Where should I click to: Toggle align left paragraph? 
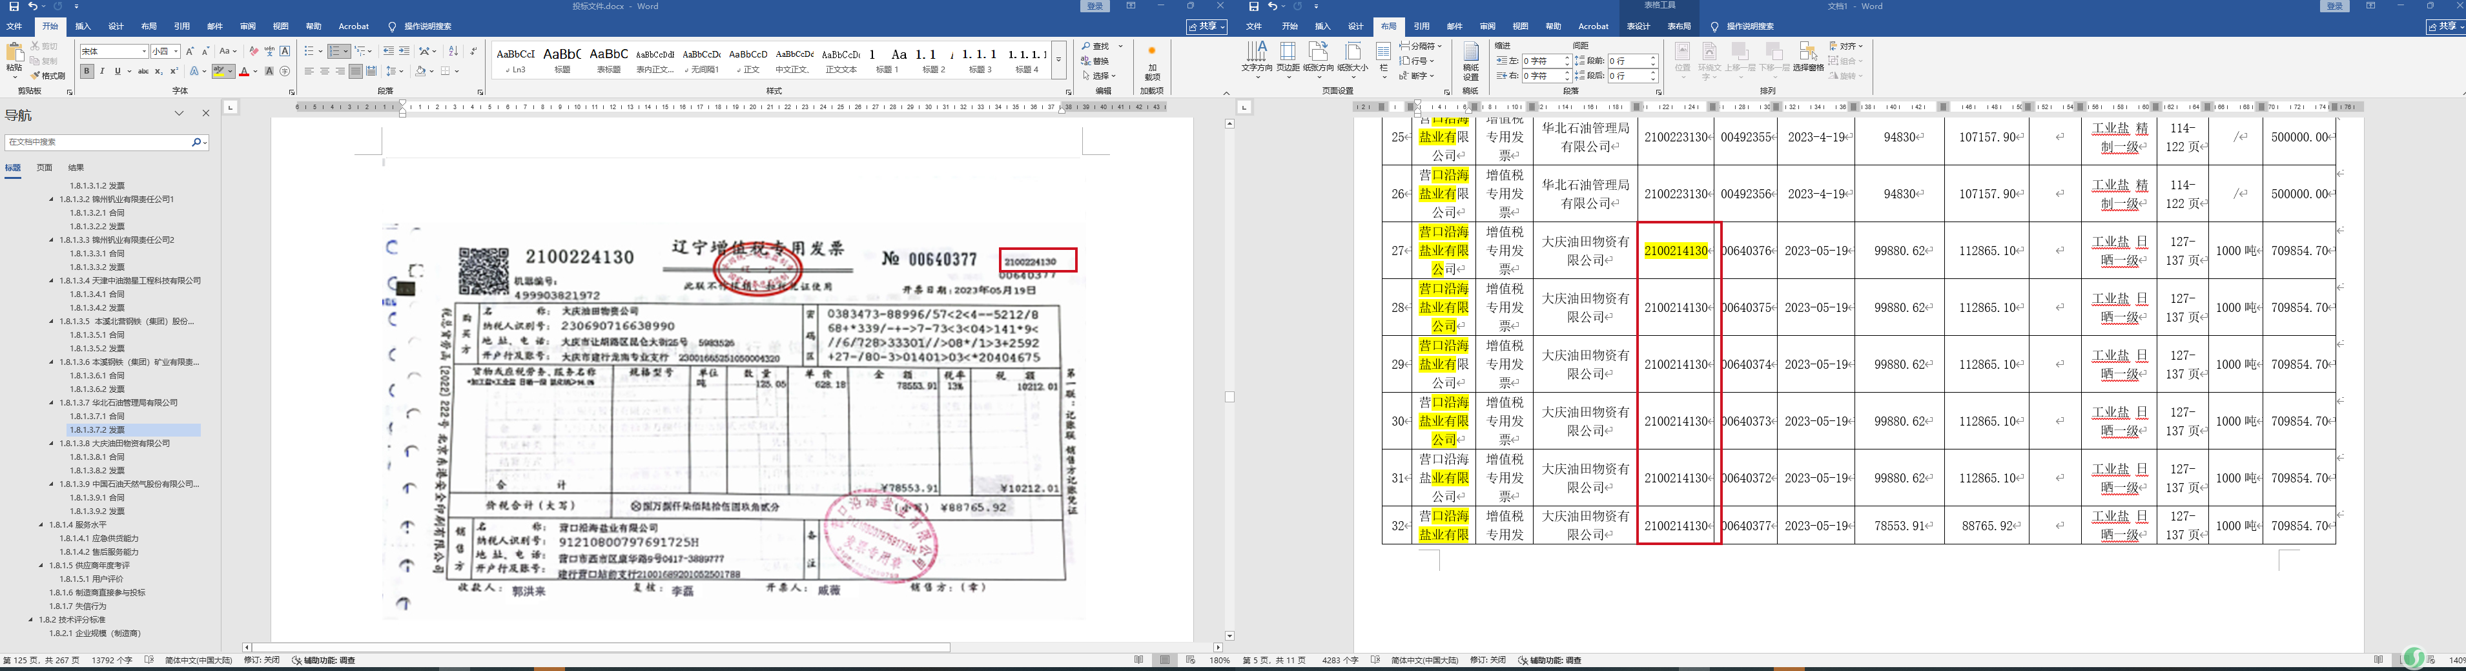pyautogui.click(x=309, y=71)
